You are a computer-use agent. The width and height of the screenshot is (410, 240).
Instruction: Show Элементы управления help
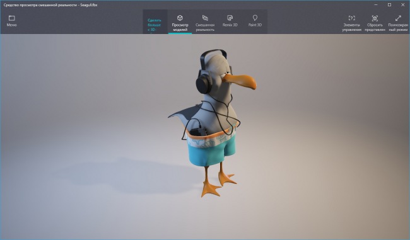tap(352, 23)
